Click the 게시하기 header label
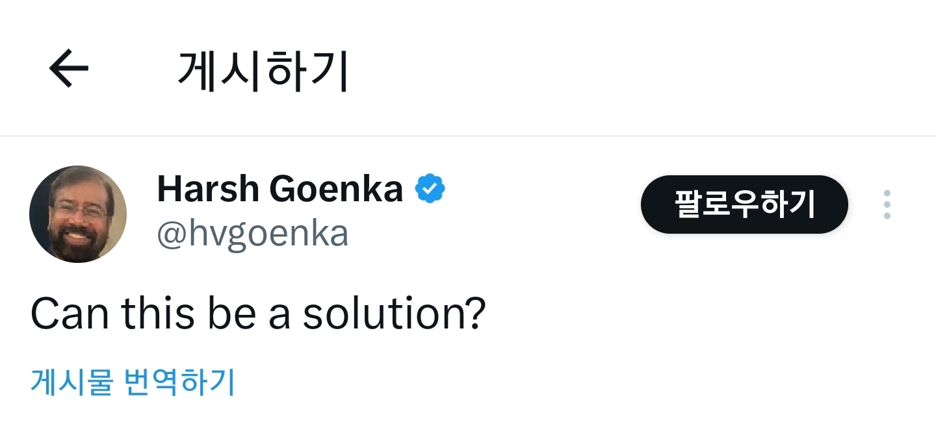This screenshot has width=936, height=433. (x=263, y=69)
